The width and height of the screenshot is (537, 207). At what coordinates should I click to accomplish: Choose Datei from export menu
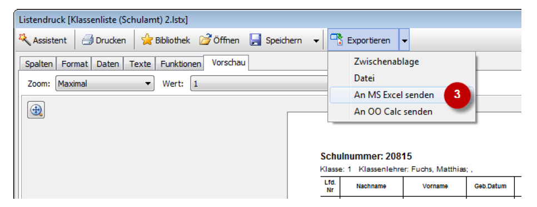(401, 78)
